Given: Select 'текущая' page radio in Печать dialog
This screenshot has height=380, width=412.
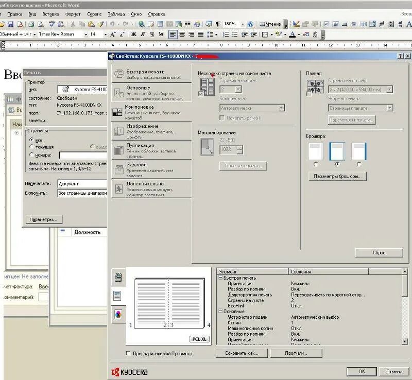Looking at the screenshot, I should 31,147.
